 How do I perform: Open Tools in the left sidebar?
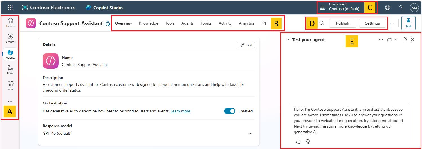[10, 86]
